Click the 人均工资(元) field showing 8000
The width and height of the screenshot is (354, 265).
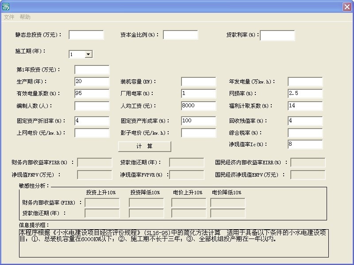(x=198, y=106)
